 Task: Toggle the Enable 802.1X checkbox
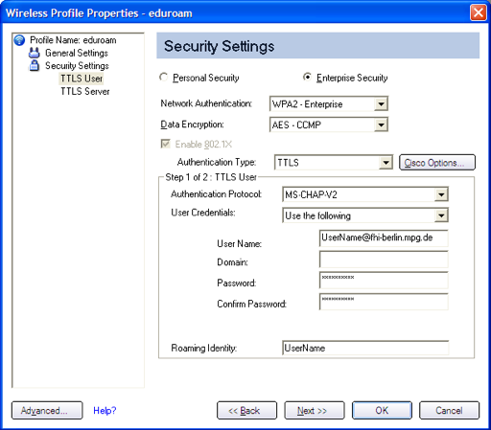(165, 144)
